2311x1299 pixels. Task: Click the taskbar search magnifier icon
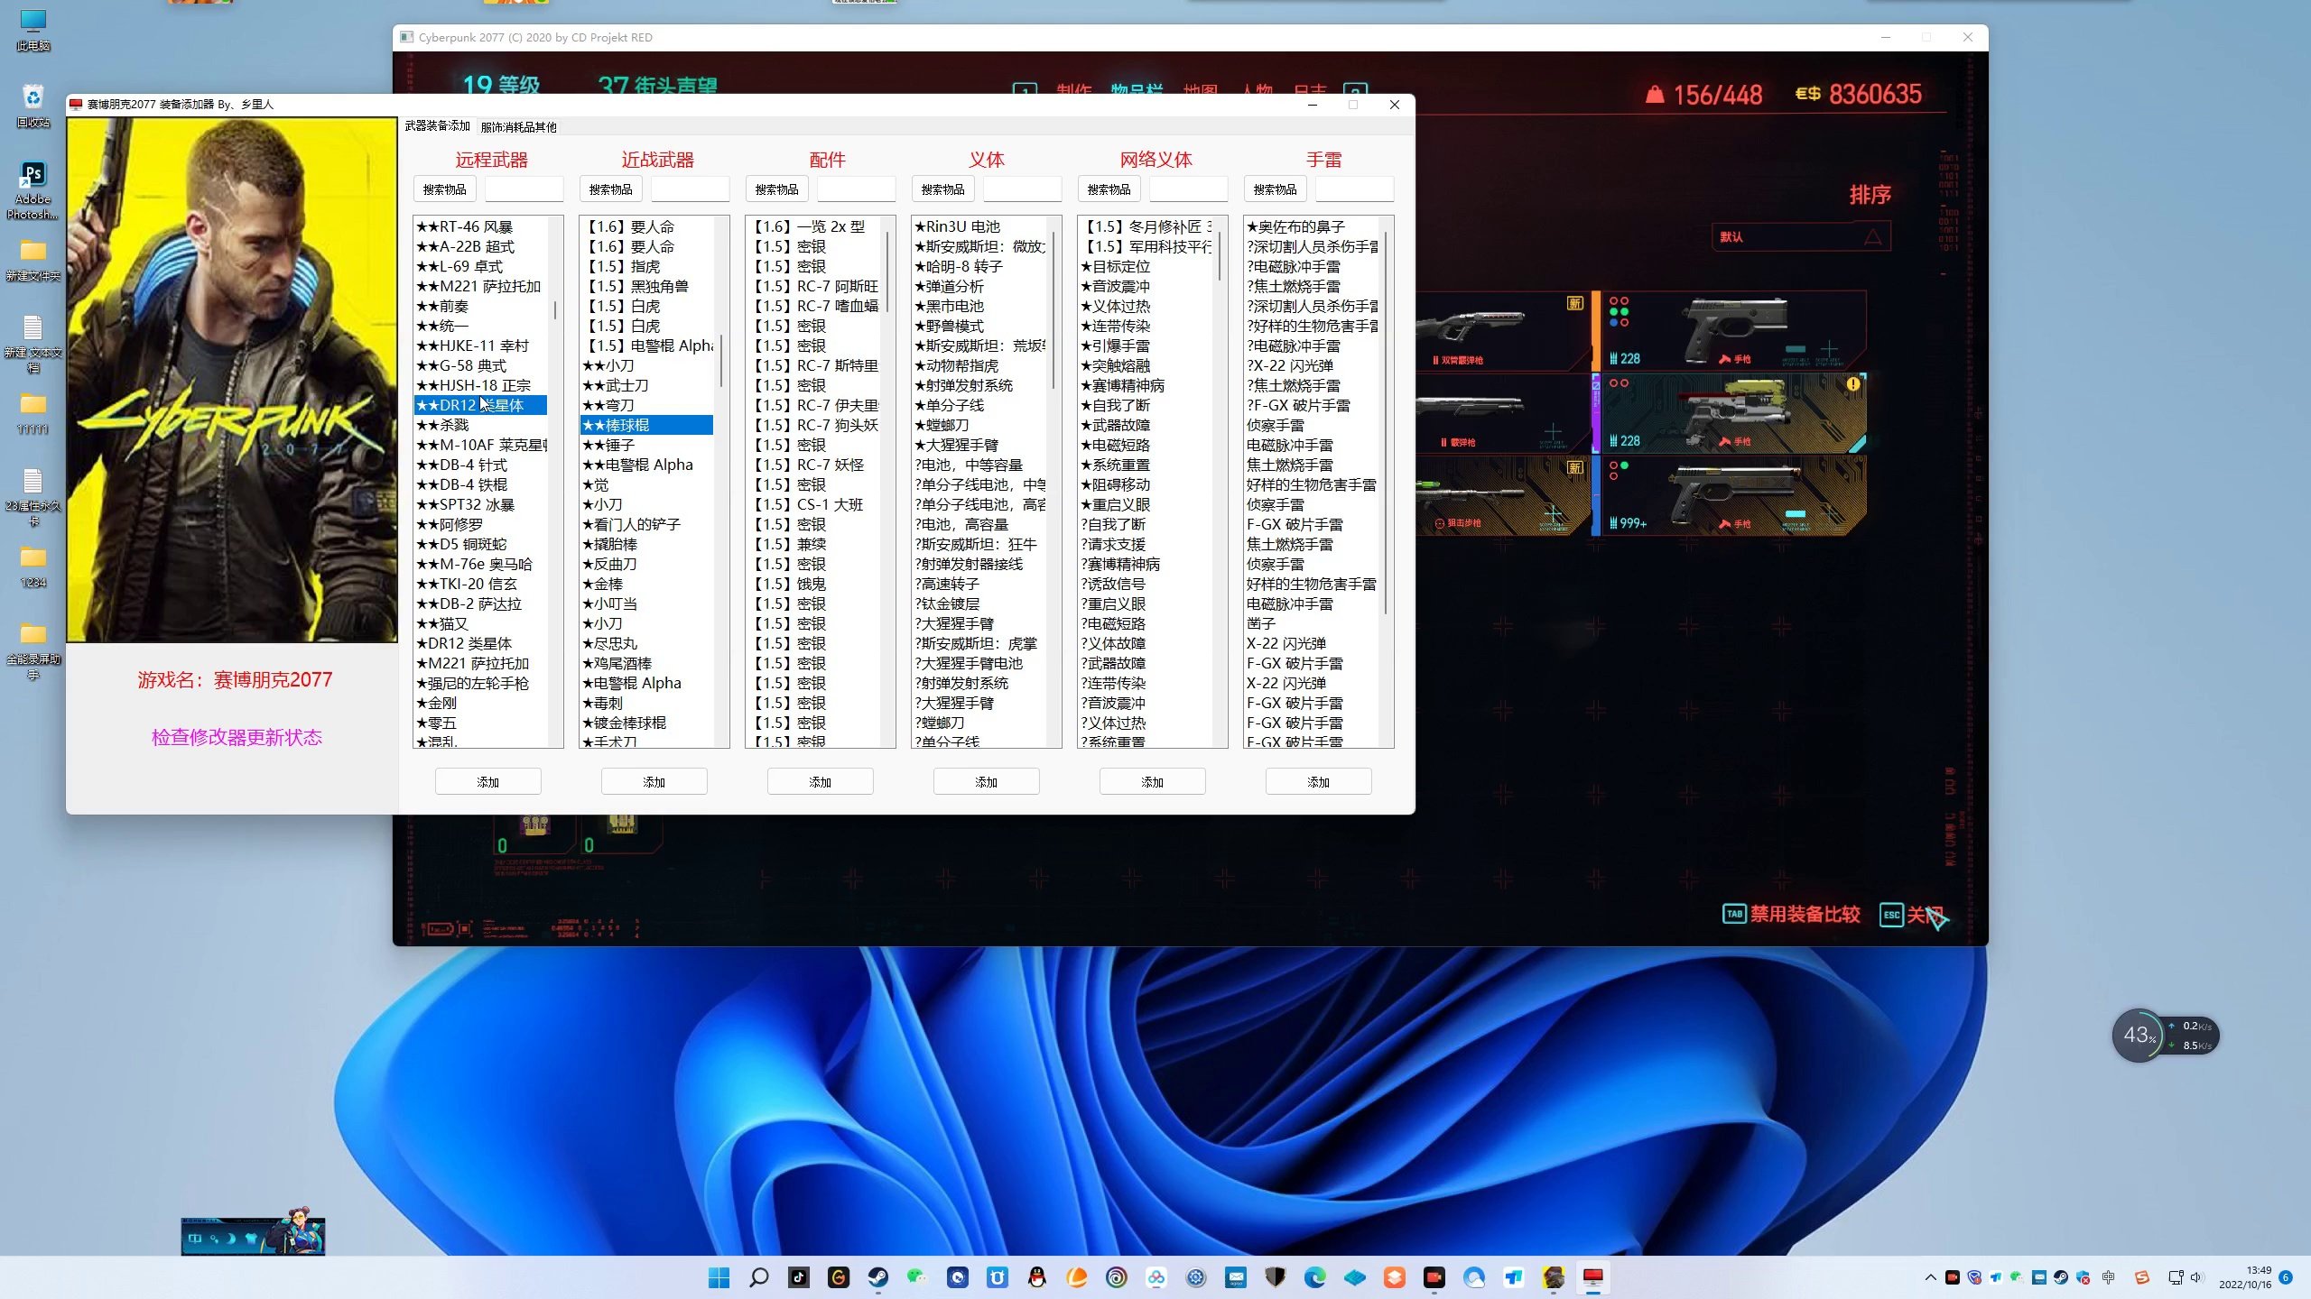[x=758, y=1277]
